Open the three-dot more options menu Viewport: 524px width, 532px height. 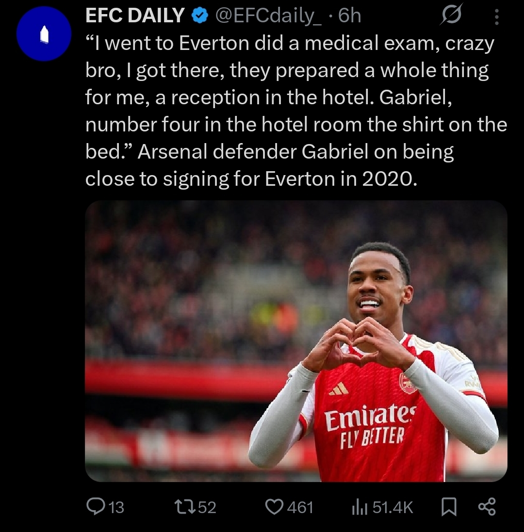click(x=496, y=17)
